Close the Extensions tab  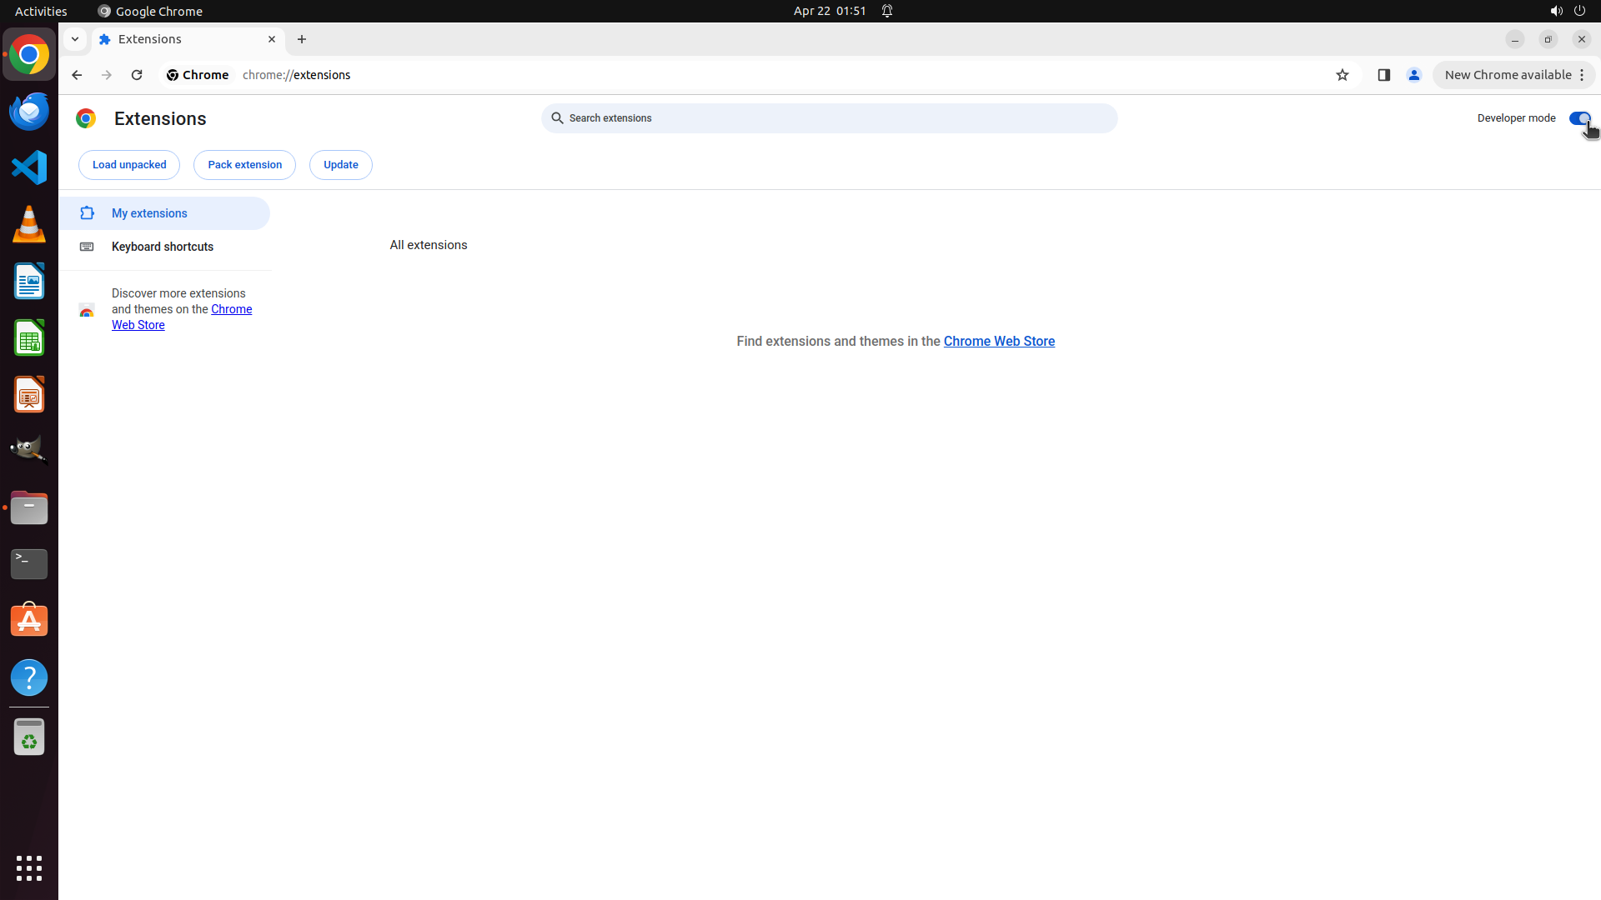pos(271,39)
